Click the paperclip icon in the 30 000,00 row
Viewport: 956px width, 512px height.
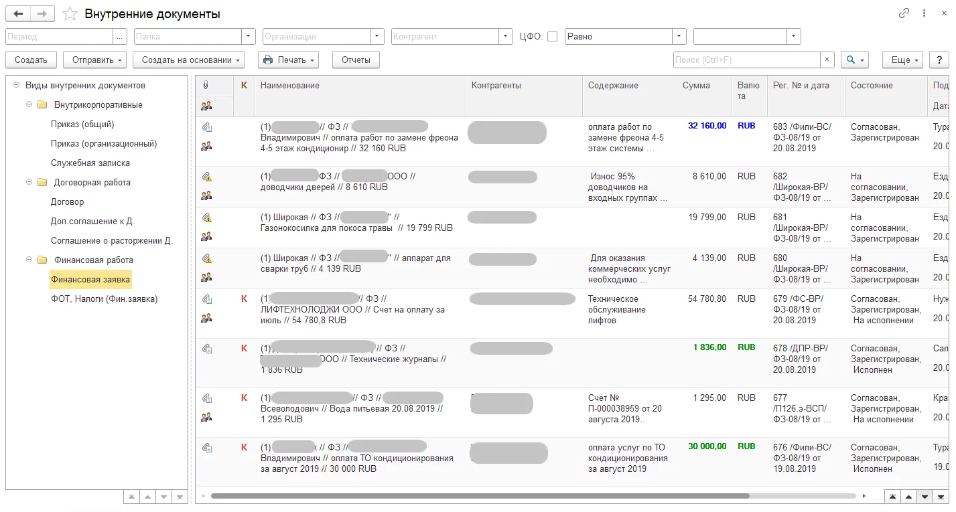(x=207, y=447)
